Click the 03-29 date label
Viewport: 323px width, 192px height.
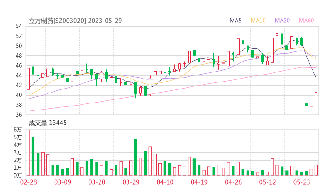(131, 182)
